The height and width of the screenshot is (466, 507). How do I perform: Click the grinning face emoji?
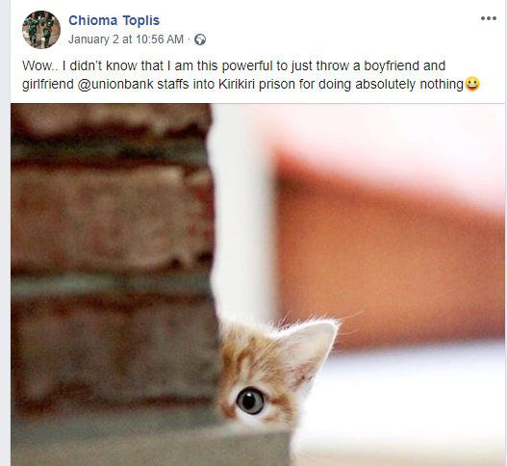pos(471,84)
